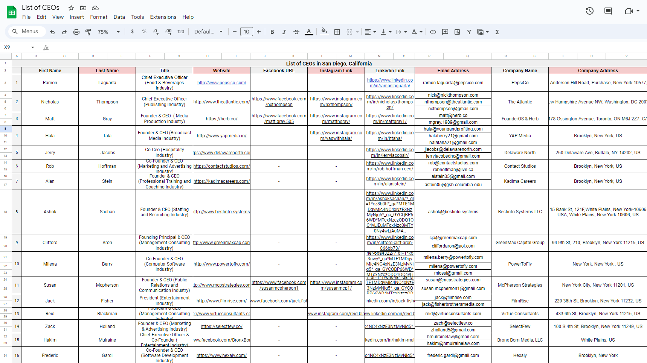Open instagram nxthompson link

336,102
